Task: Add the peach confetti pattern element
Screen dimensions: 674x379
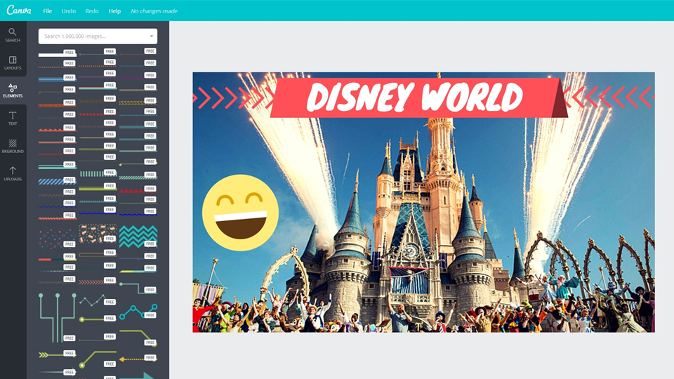Action: pyautogui.click(x=98, y=234)
